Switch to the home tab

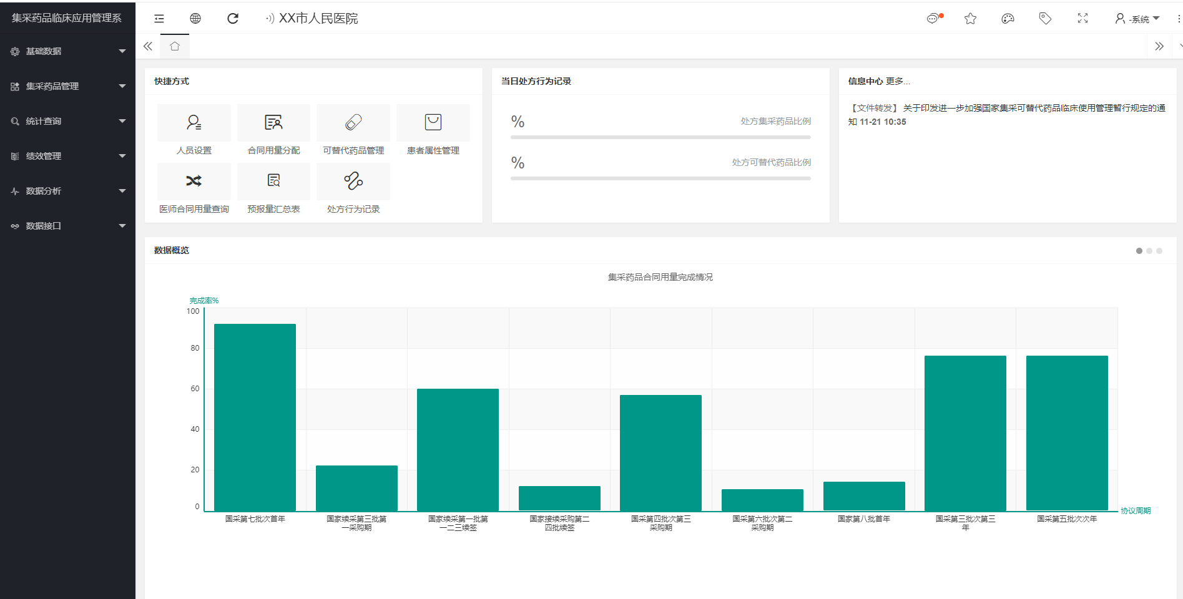coord(175,46)
